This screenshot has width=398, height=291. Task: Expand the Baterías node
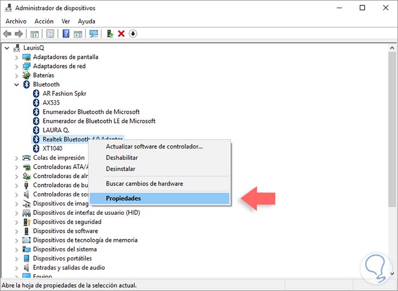pyautogui.click(x=16, y=76)
